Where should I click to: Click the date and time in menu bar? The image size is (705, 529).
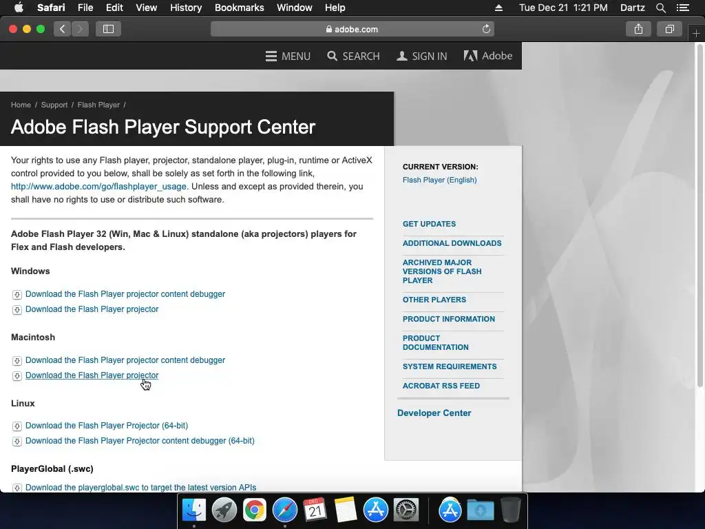[x=563, y=8]
